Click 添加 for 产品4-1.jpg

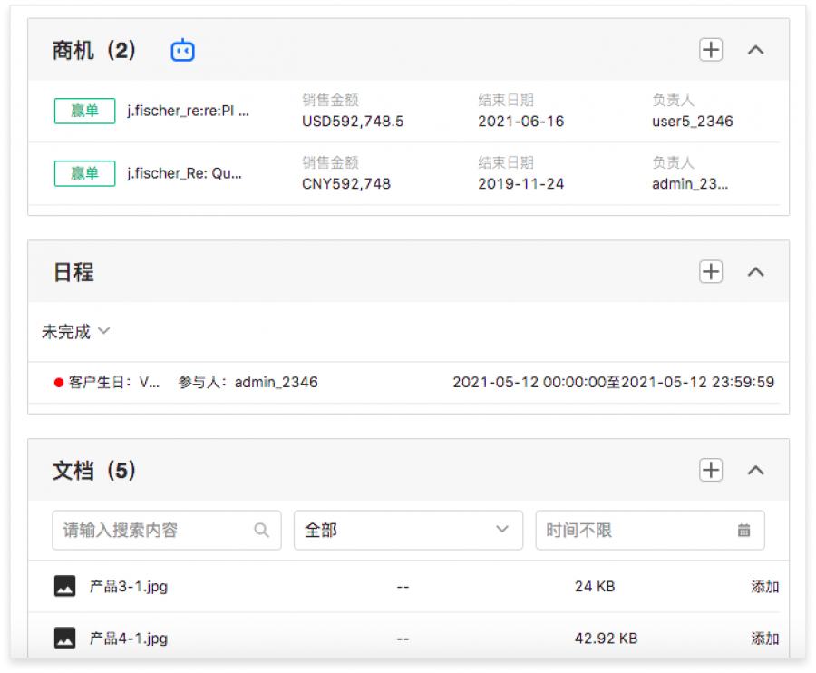tap(764, 639)
